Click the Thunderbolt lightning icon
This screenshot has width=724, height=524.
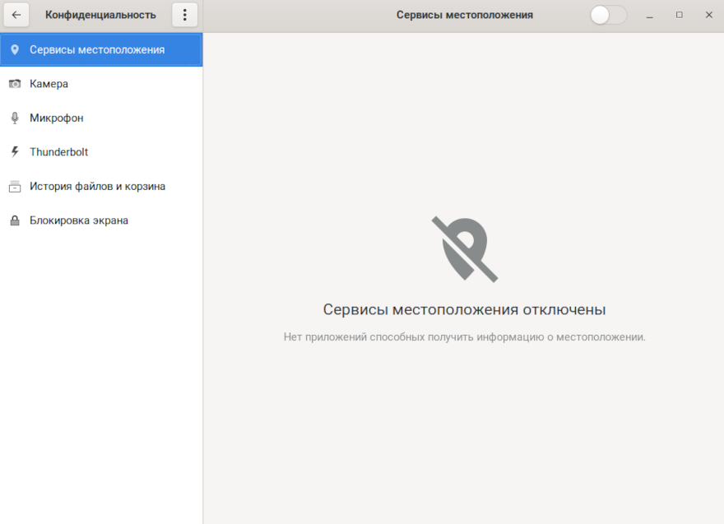tap(14, 152)
